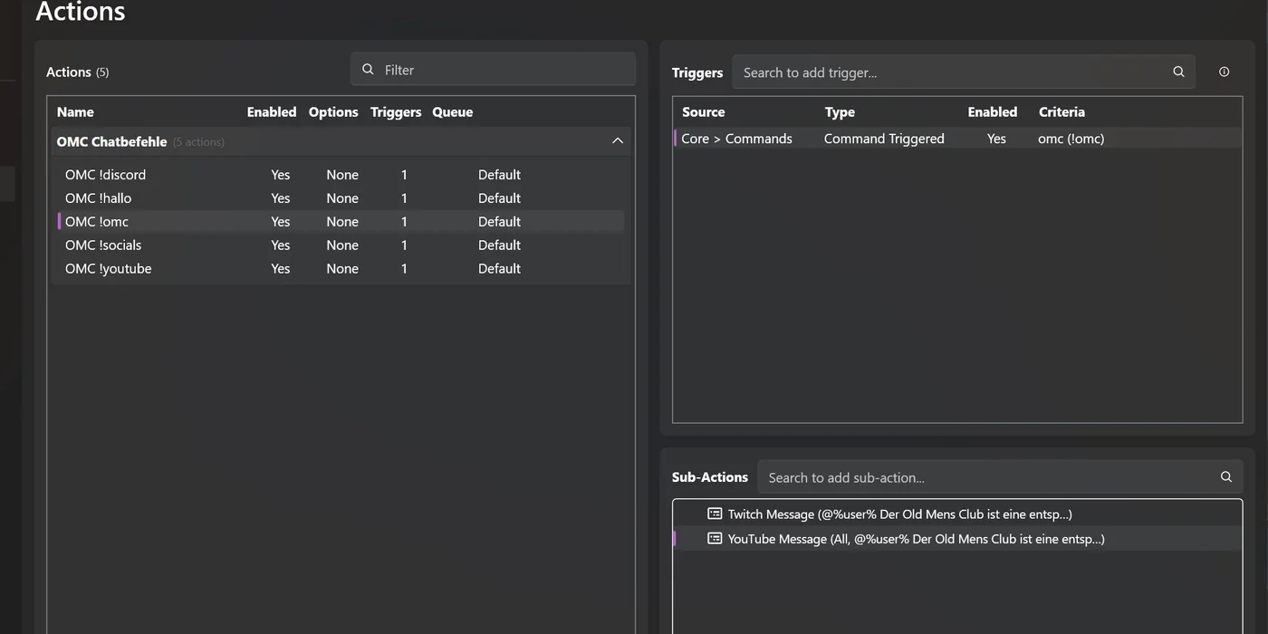Click the Command Triggered type cell

pos(884,139)
